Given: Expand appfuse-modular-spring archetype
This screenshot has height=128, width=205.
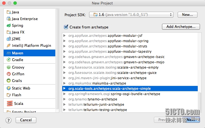Looking at the screenshot, I should 64,41.
